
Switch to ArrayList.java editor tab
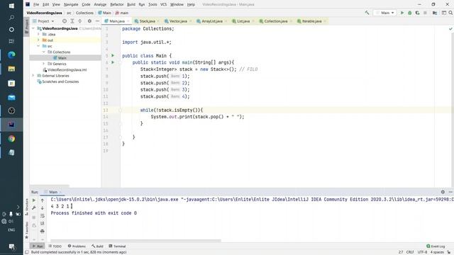click(212, 21)
